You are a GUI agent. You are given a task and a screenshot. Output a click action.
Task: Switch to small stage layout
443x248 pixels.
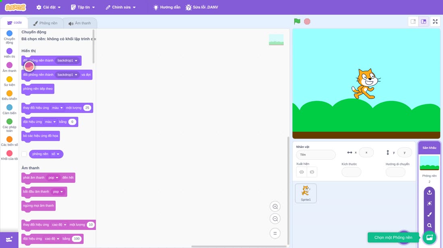pos(413,21)
